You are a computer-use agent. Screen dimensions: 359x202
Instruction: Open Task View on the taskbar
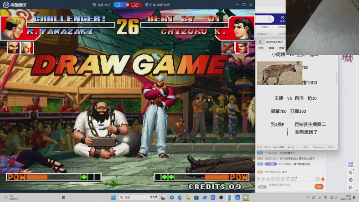(x=163, y=198)
